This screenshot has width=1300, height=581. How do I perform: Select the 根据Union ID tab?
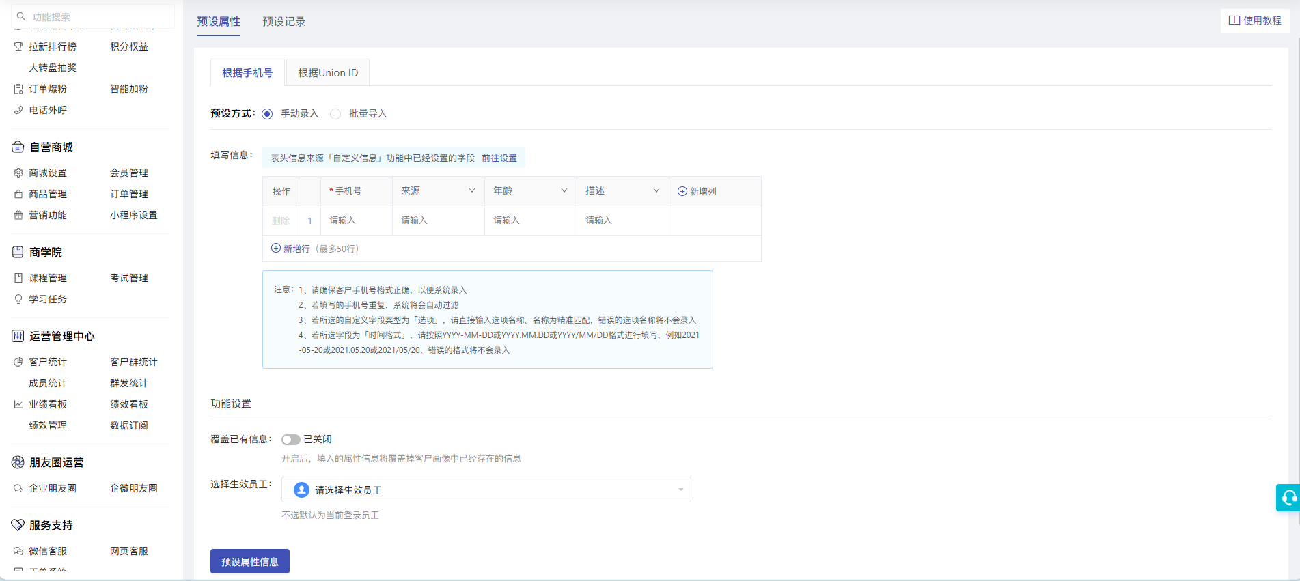click(x=328, y=73)
